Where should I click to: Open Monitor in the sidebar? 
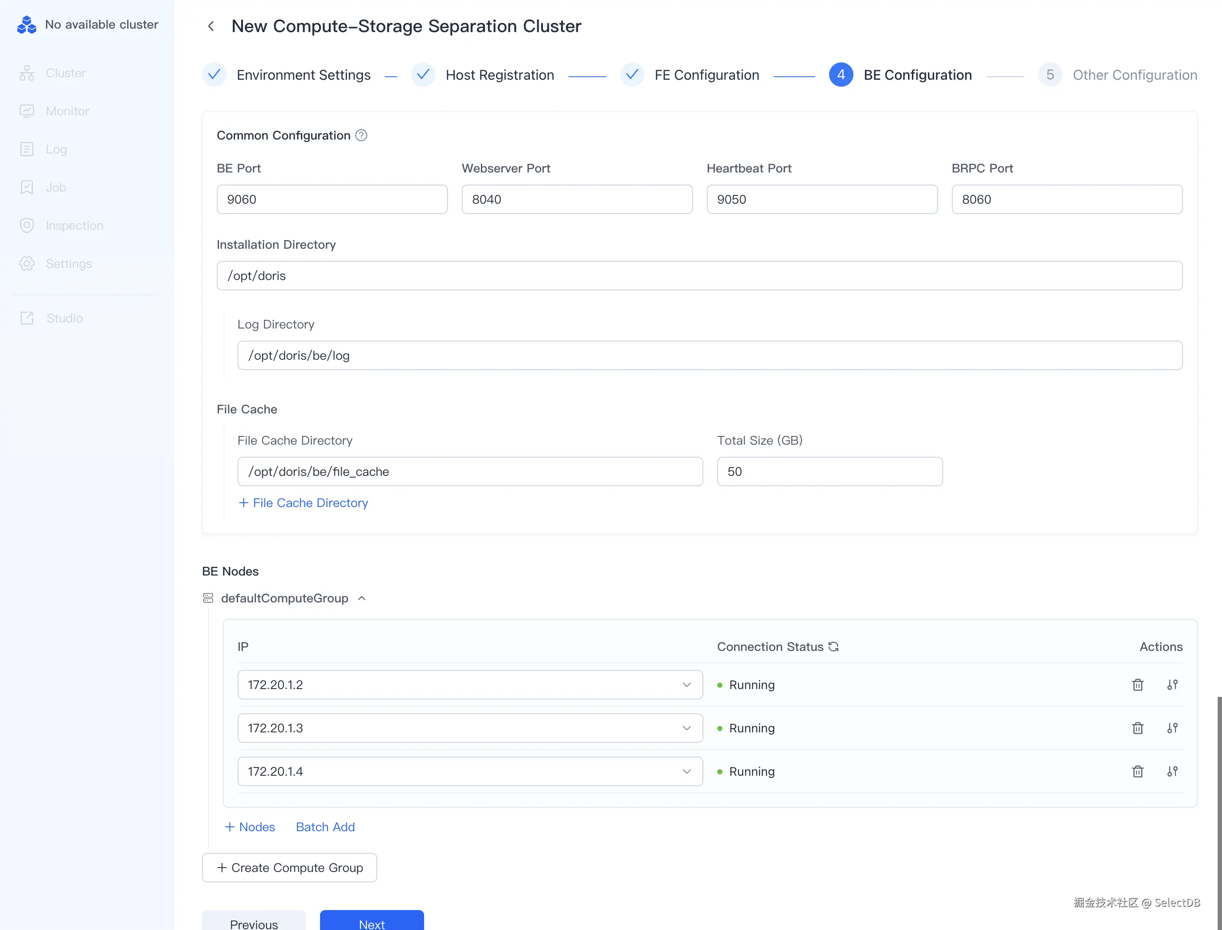pos(67,111)
